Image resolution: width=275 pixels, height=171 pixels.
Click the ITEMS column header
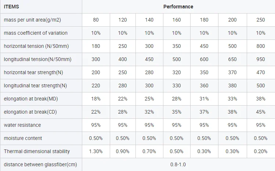tap(11, 7)
